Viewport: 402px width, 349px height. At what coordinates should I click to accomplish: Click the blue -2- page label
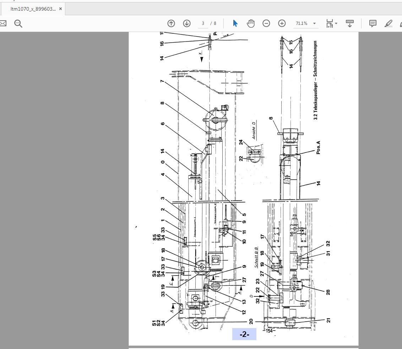(x=244, y=334)
